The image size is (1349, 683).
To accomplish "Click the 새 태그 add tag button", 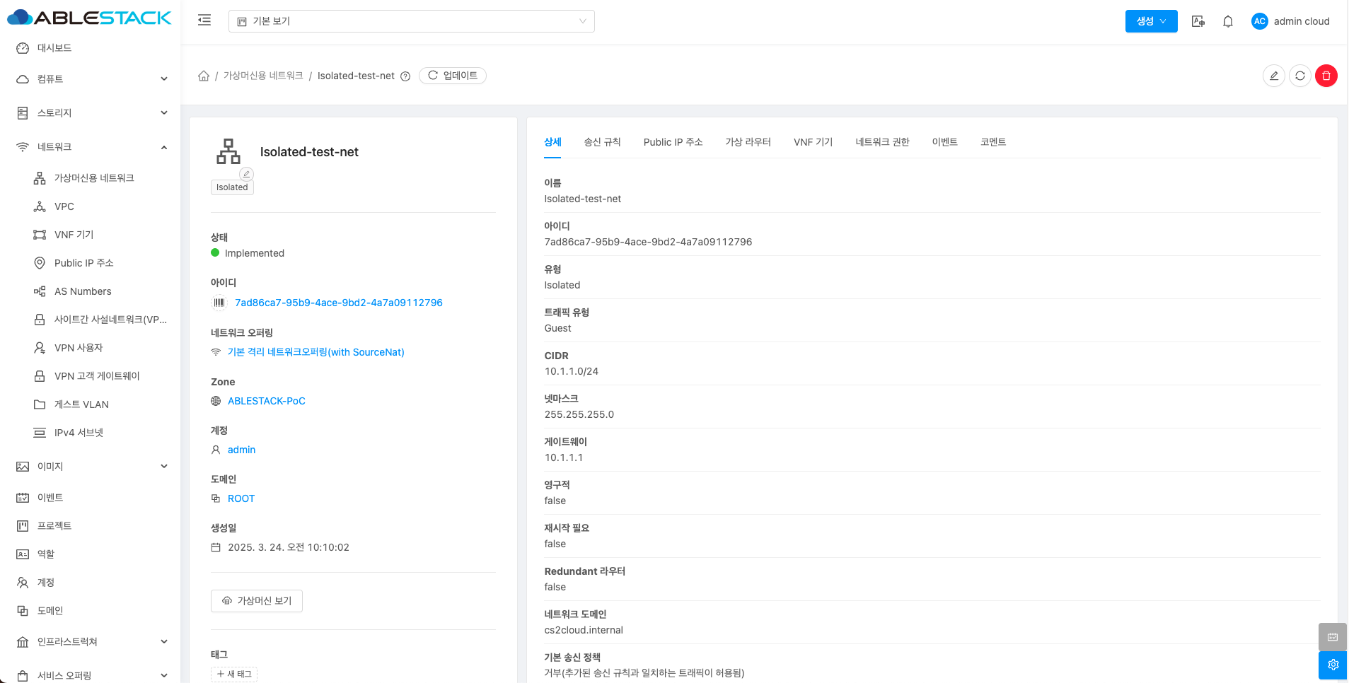I will (x=234, y=674).
